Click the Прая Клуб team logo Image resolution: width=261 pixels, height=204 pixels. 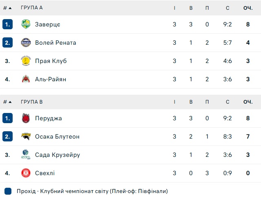coord(26,61)
